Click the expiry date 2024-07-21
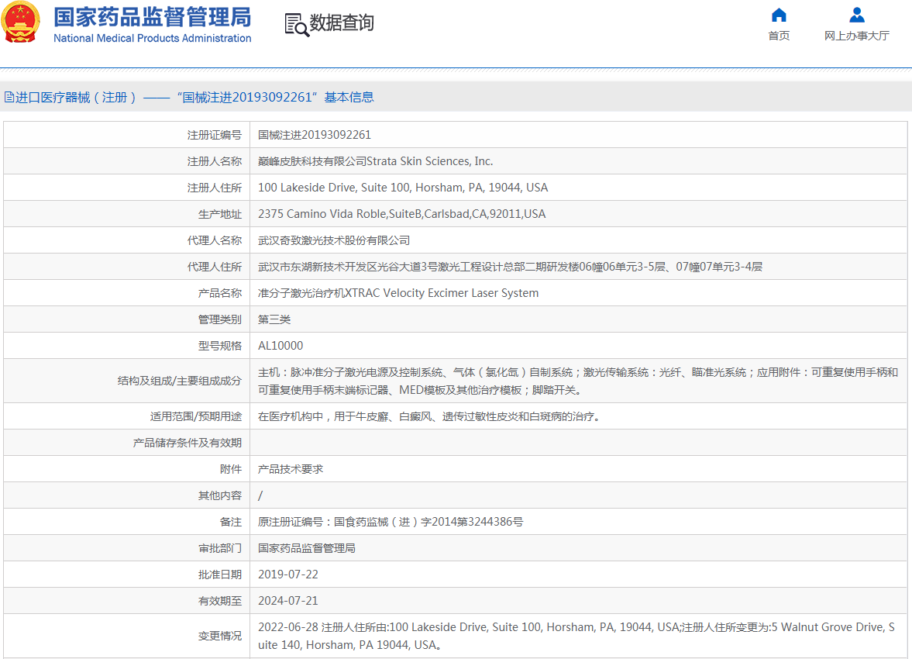912x659 pixels. tap(287, 601)
